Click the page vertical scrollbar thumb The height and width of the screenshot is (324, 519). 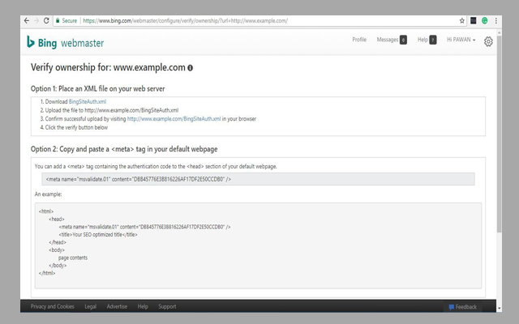click(x=500, y=134)
